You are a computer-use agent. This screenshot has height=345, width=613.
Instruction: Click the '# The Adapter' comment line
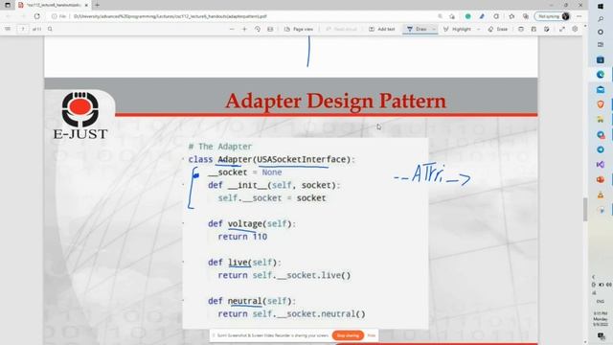220,147
